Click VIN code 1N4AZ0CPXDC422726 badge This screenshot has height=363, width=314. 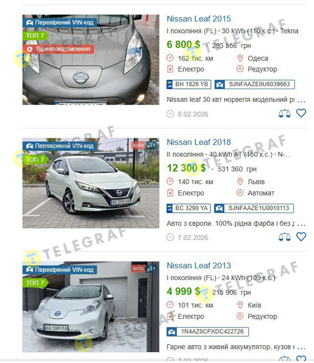[208, 331]
